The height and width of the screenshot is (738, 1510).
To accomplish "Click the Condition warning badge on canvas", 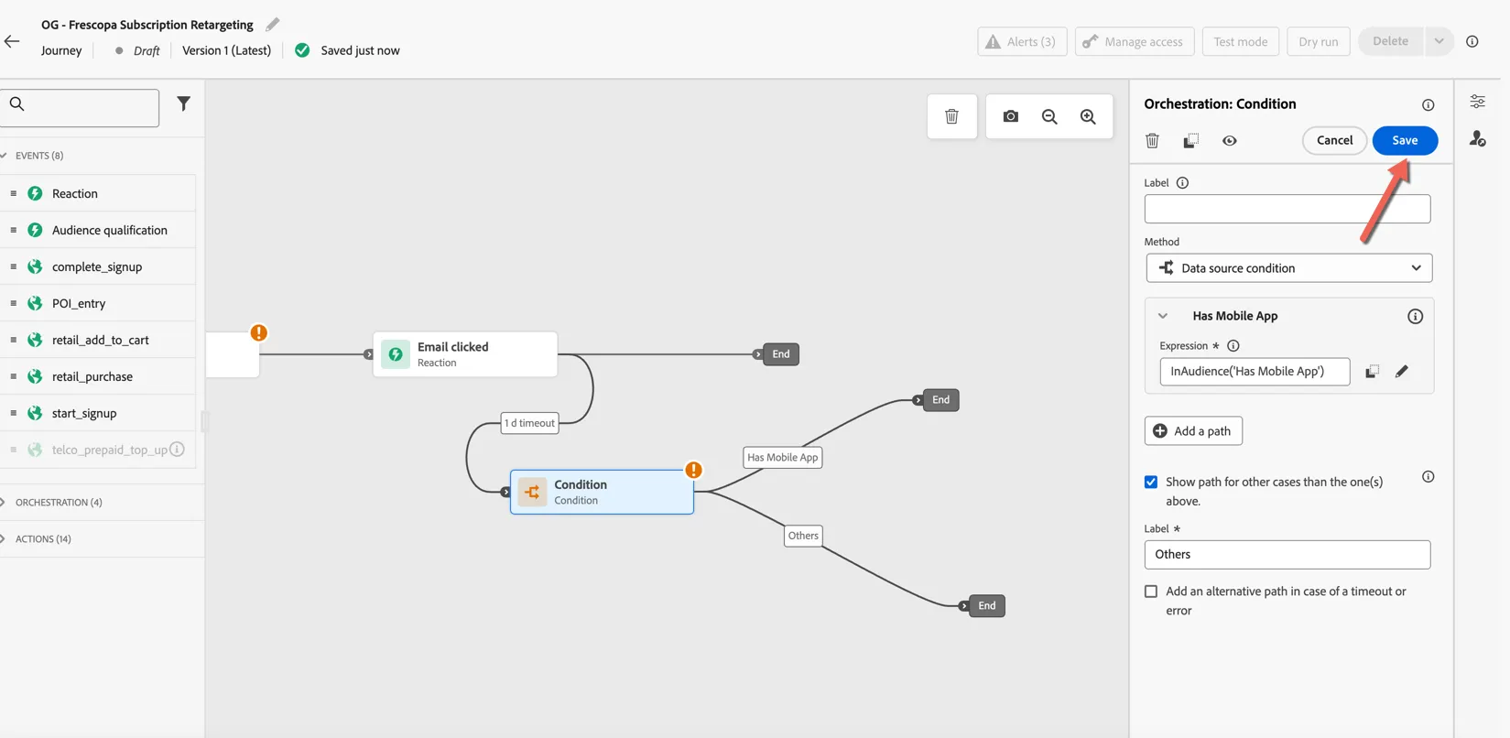I will 693,470.
